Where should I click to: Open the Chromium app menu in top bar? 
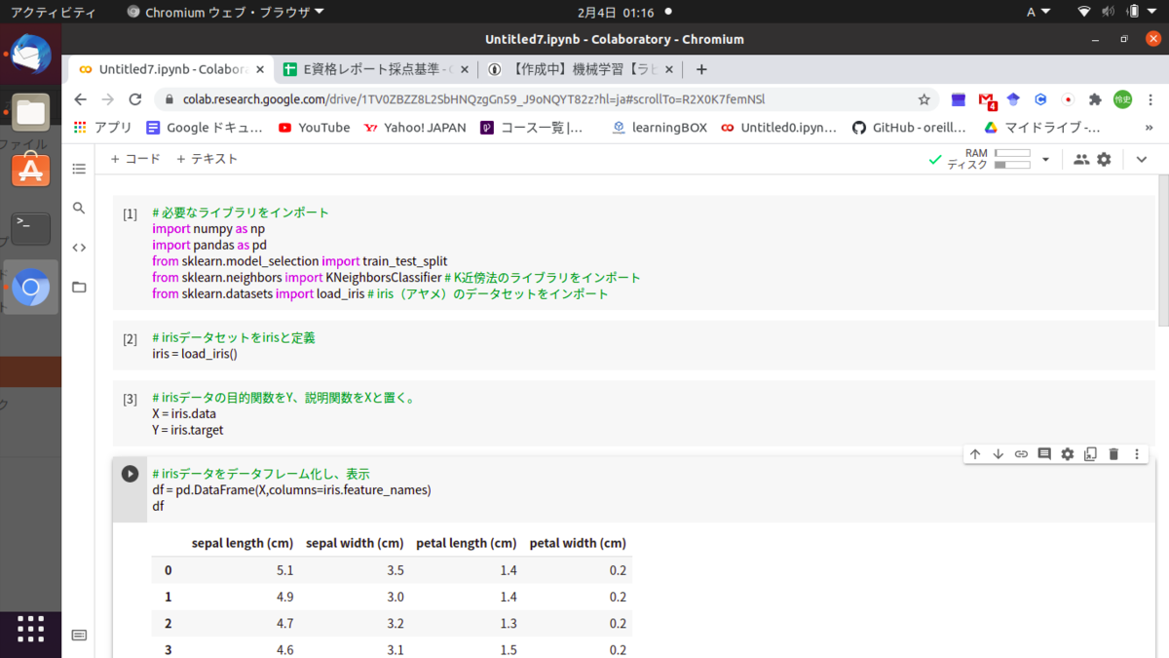(226, 12)
